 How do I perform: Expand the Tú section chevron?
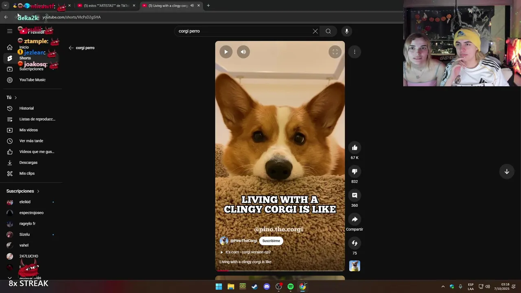point(15,98)
